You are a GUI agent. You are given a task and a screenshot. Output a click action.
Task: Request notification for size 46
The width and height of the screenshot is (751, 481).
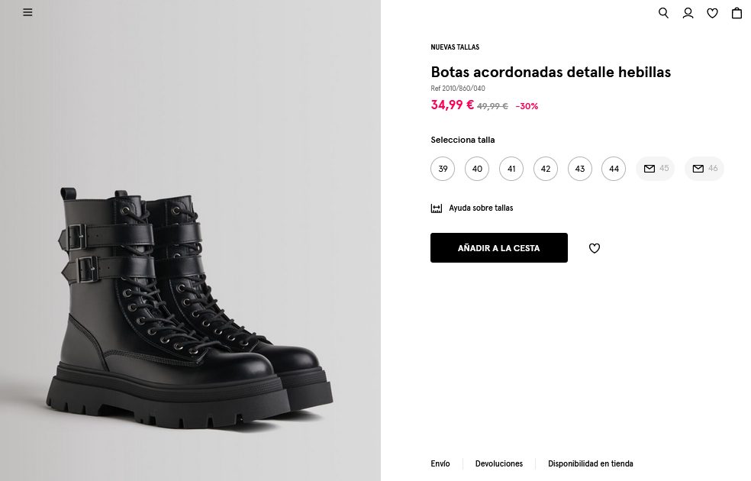coord(704,169)
